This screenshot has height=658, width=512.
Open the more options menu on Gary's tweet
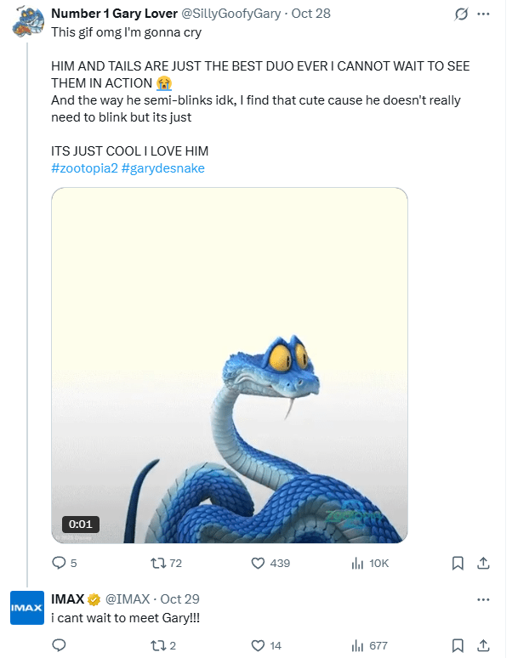point(484,14)
